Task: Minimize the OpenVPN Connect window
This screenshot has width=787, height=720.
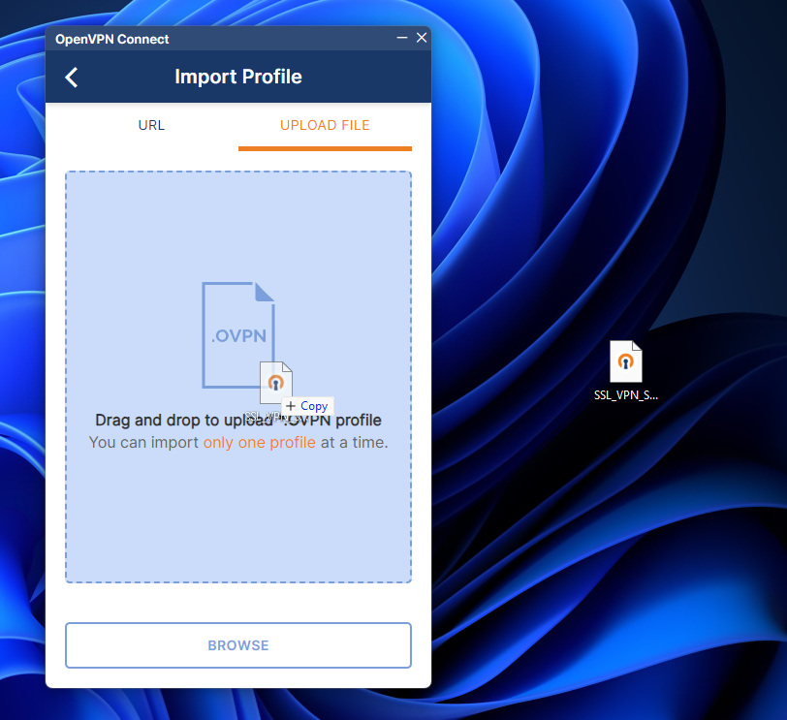Action: pyautogui.click(x=401, y=38)
